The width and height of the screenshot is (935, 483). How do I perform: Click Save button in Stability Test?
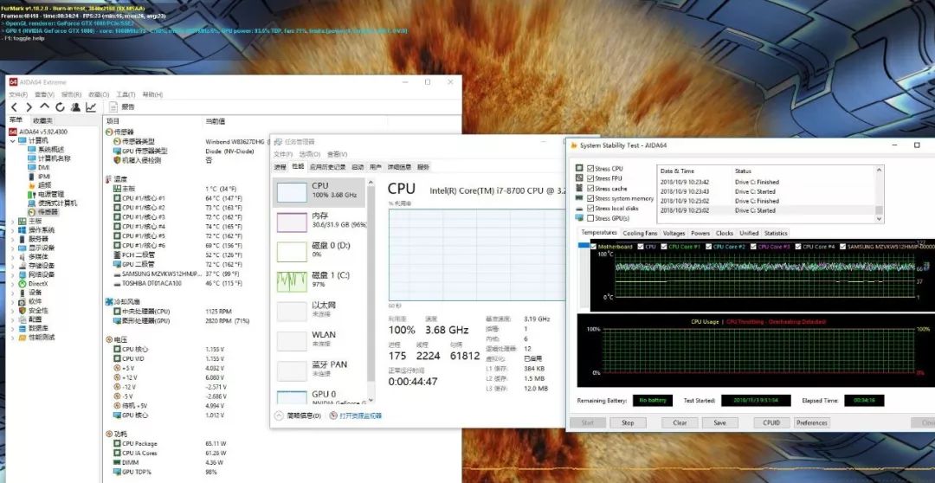(719, 422)
